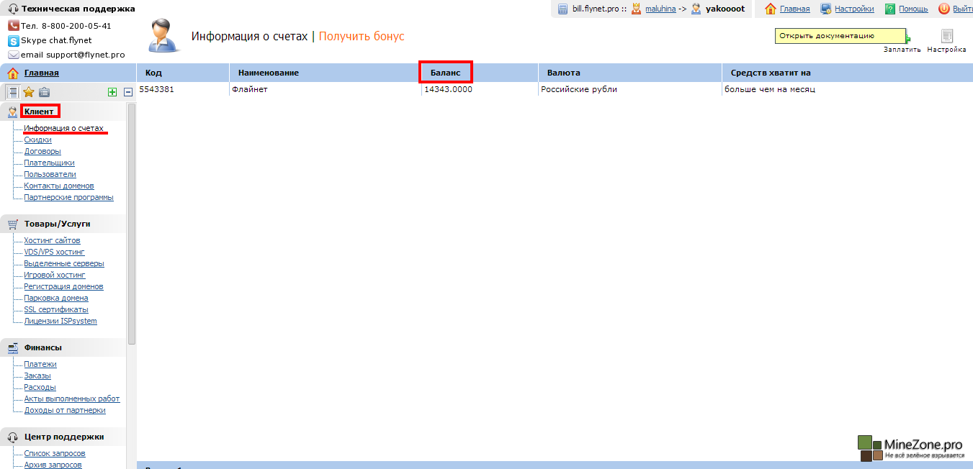Click the house icon beside sidebar Главная
Viewport: 973px width, 469px height.
[x=12, y=73]
